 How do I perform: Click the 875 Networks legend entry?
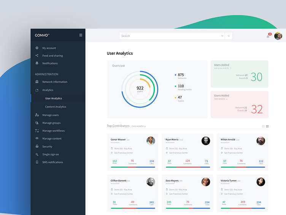(181, 76)
